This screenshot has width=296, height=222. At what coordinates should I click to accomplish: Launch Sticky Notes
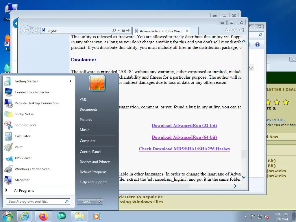click(38, 114)
